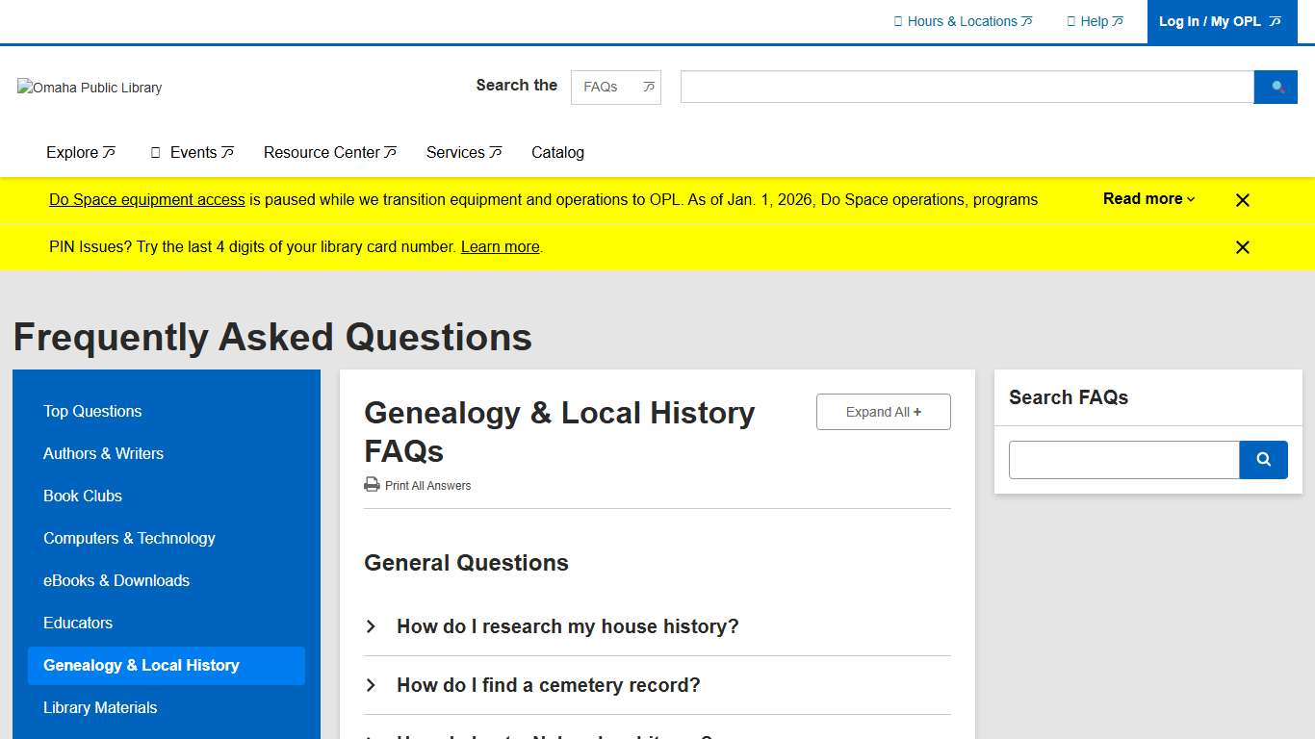Open the Read more banner details
1315x739 pixels.
coord(1147,199)
